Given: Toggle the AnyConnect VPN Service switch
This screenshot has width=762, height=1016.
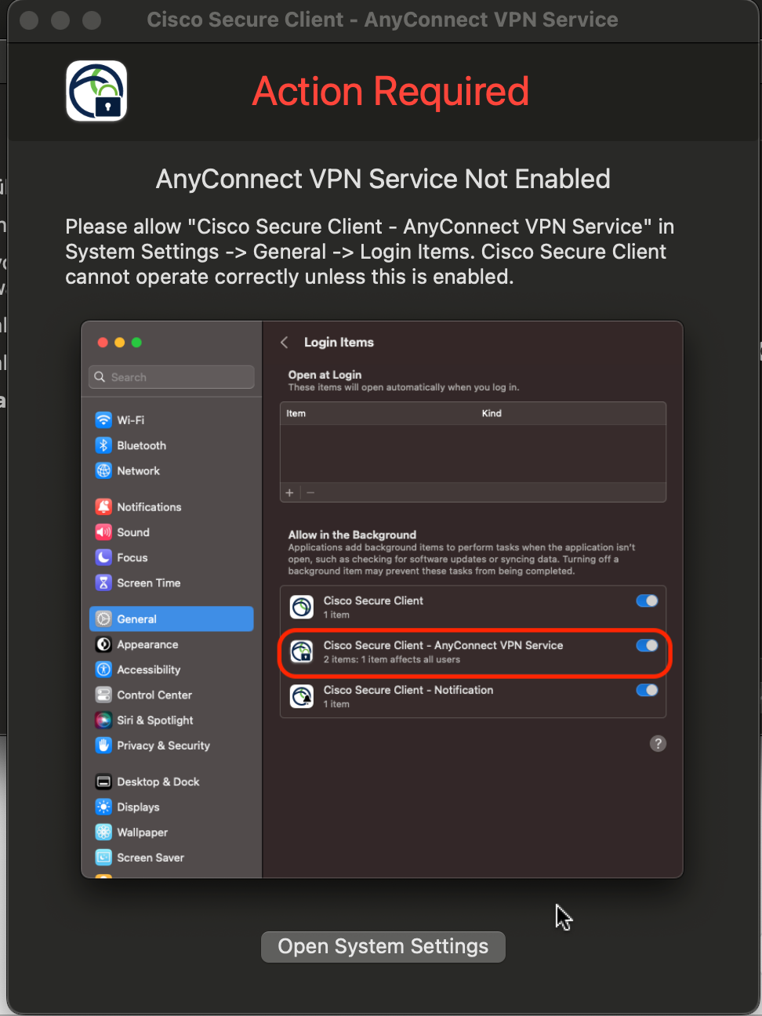Looking at the screenshot, I should 647,646.
